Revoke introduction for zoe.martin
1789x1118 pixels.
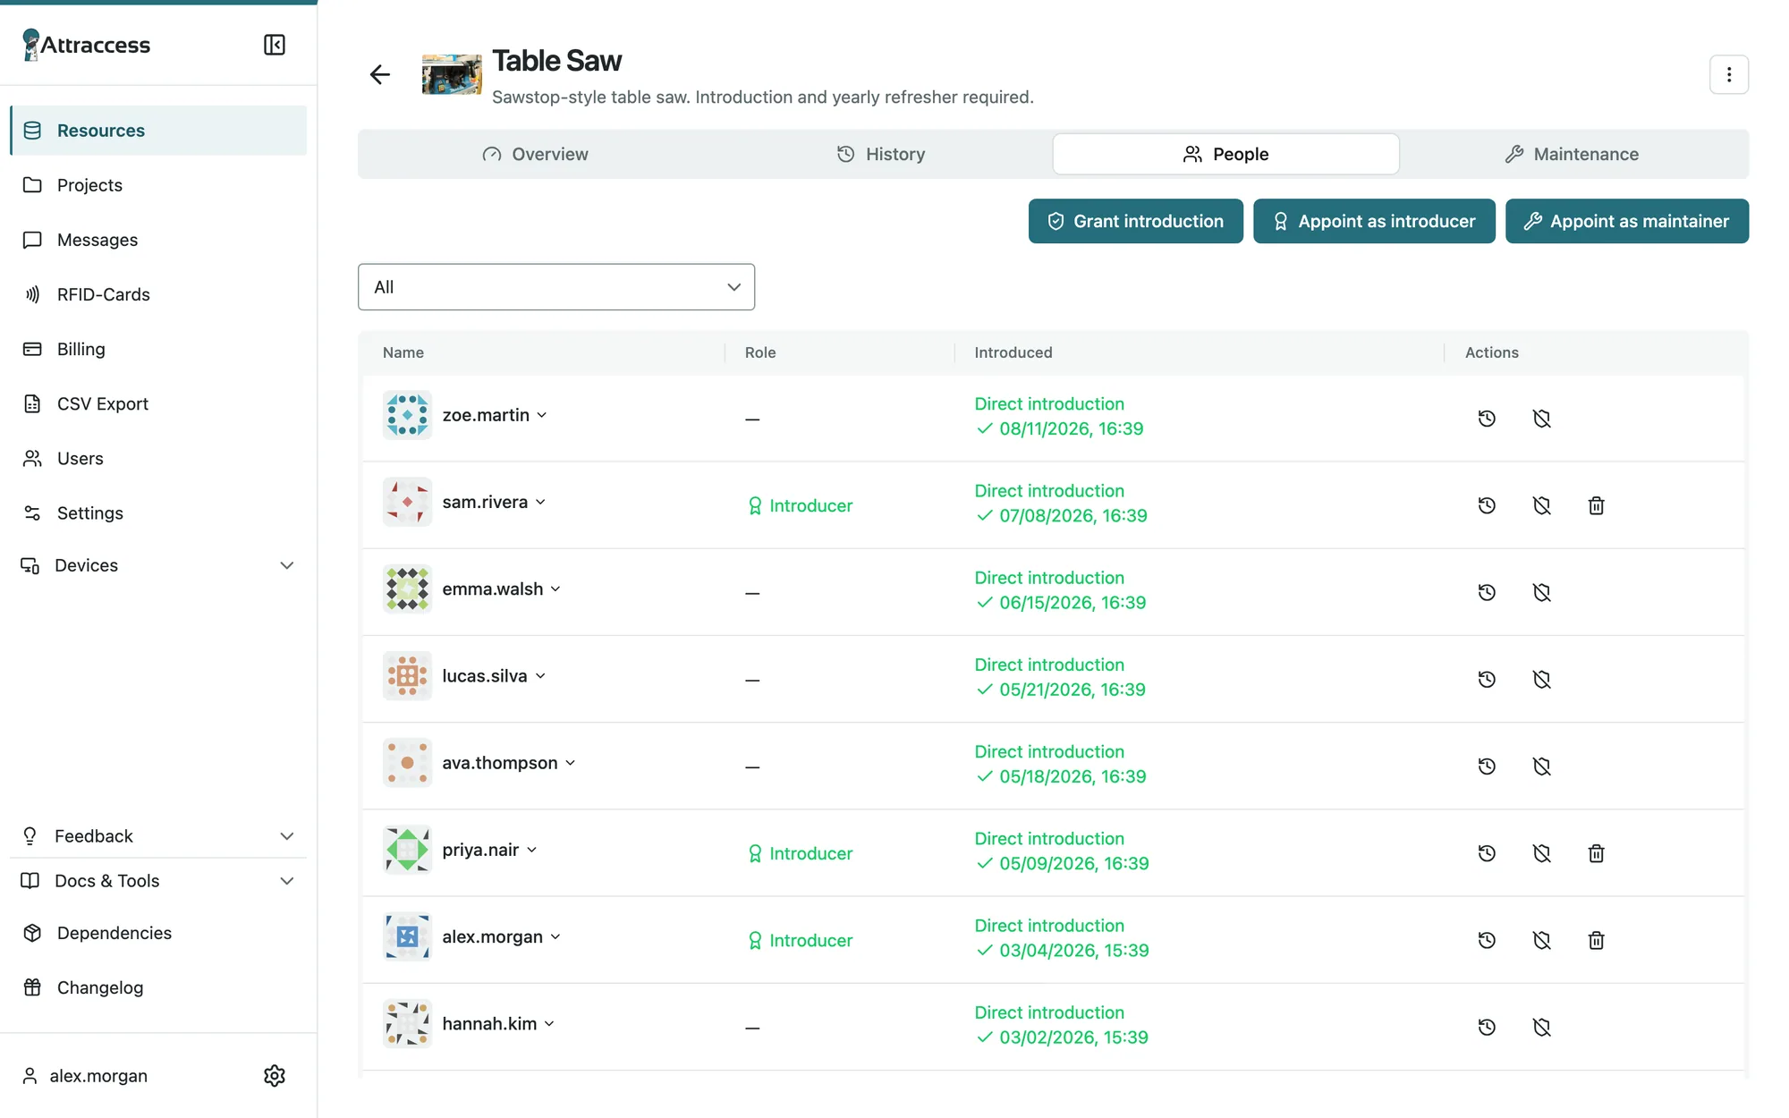click(1541, 418)
